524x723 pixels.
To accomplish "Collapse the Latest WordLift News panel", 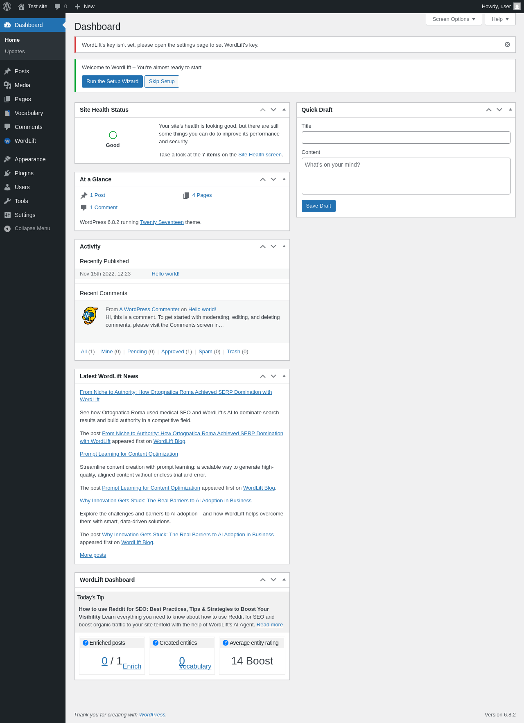I will pos(284,376).
